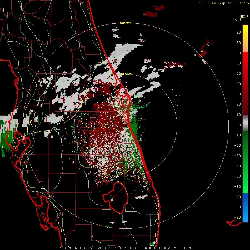This screenshot has width=250, height=250.
Task: Click the NEXR label above the color scale
Action: point(244,17)
